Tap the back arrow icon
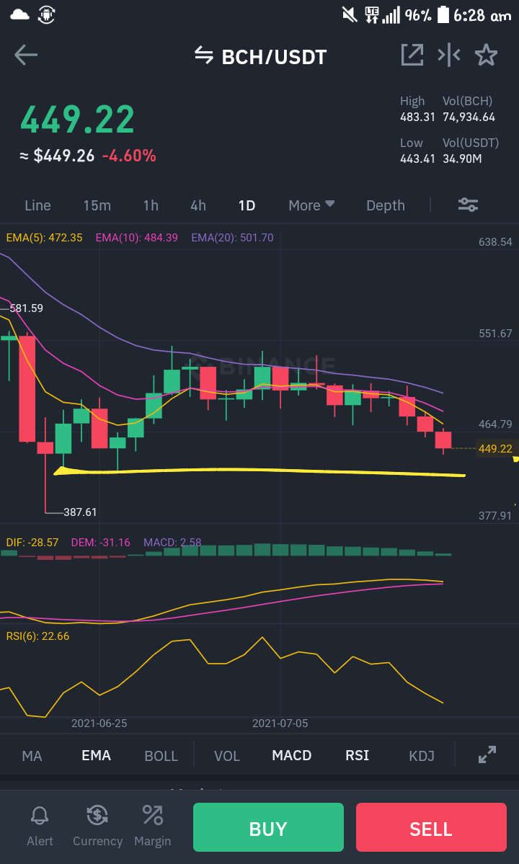Screen dimensions: 519x864 [26, 55]
